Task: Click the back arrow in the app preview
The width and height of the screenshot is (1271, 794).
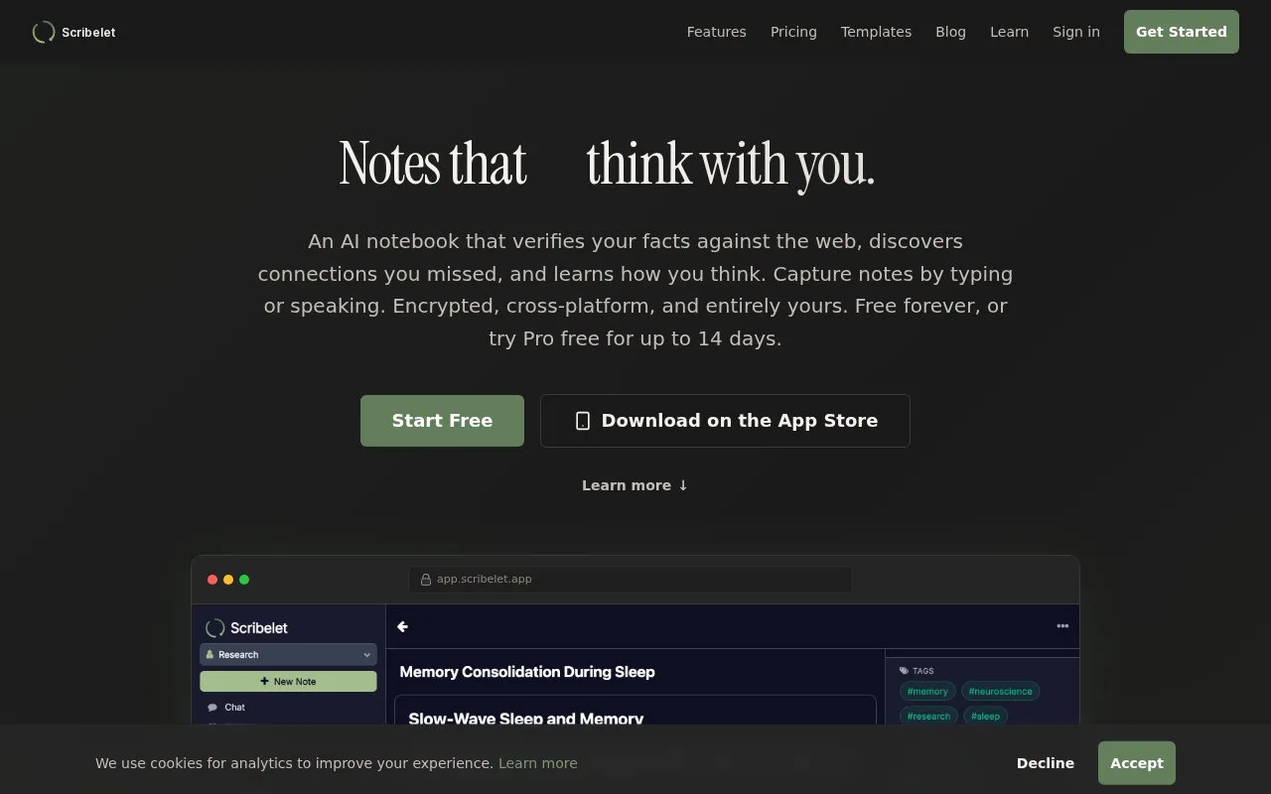Action: click(402, 626)
